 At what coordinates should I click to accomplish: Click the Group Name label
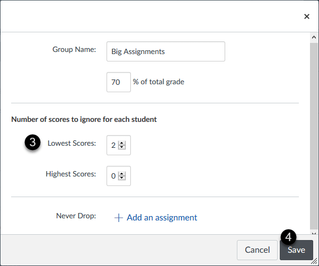74,49
